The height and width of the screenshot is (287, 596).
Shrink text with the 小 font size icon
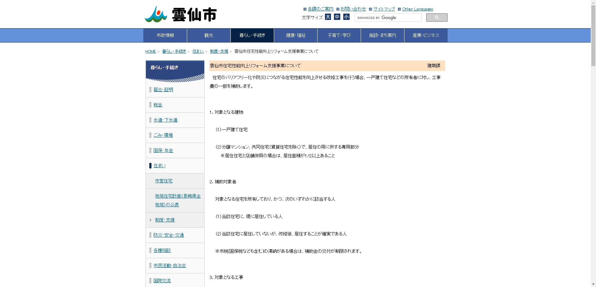click(347, 17)
